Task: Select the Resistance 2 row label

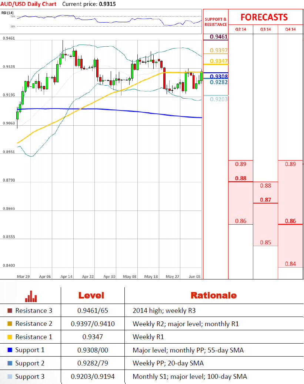Action: 34,324
